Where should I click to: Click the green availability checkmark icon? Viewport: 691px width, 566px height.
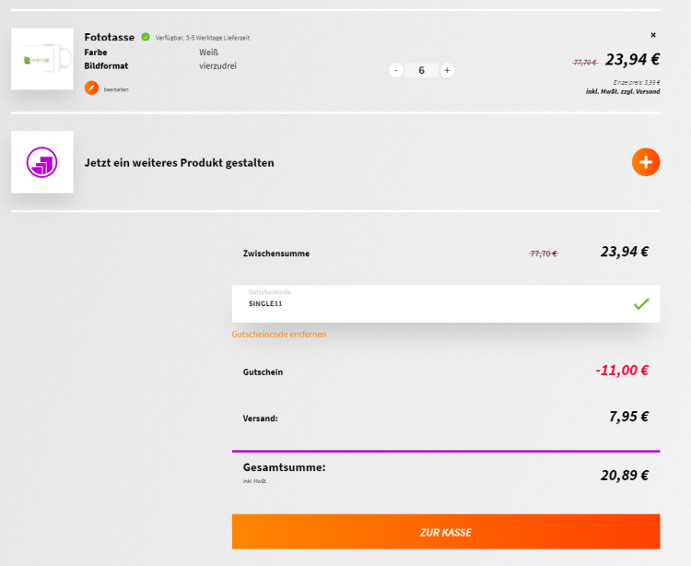click(x=146, y=37)
